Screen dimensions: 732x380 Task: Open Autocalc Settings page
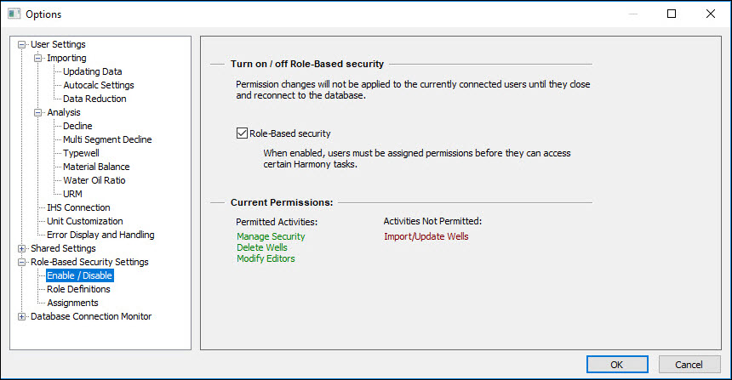coord(98,85)
